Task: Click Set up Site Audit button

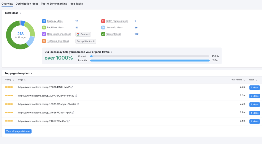Action: [86, 41]
